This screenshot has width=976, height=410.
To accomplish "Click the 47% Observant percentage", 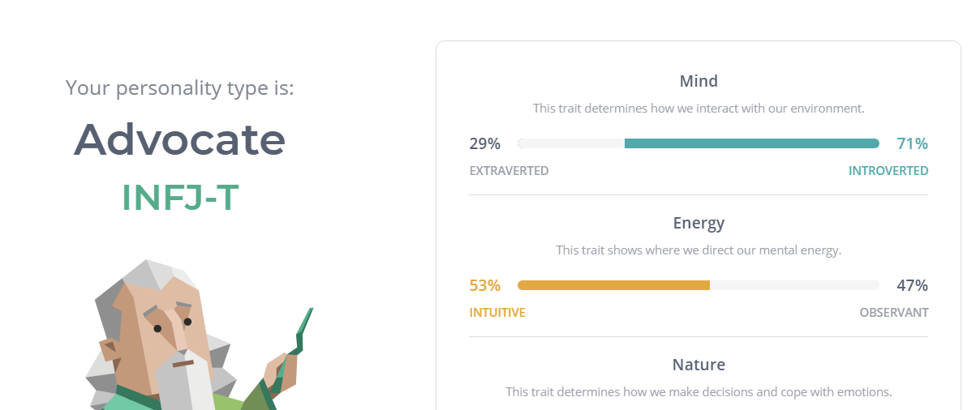I will 912,286.
